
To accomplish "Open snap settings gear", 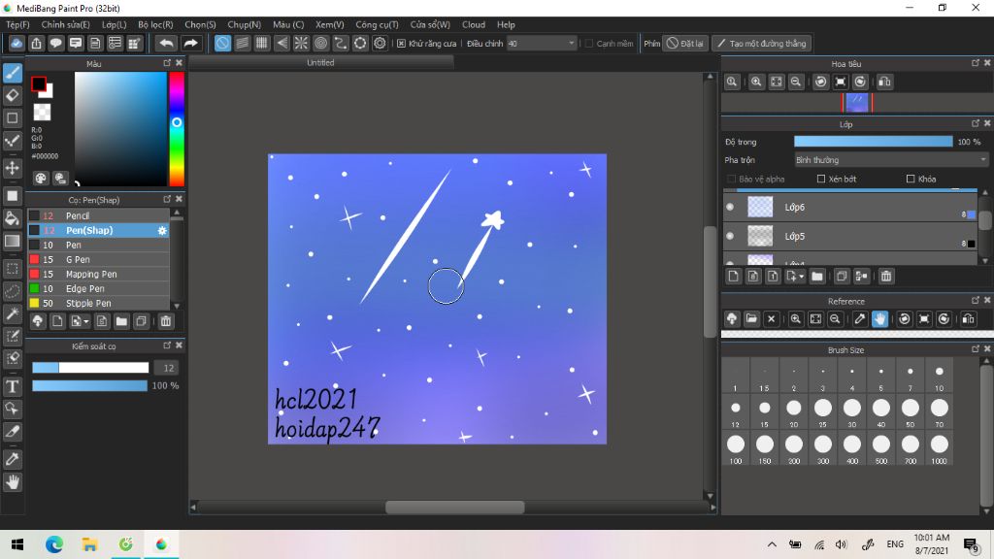I will [380, 43].
